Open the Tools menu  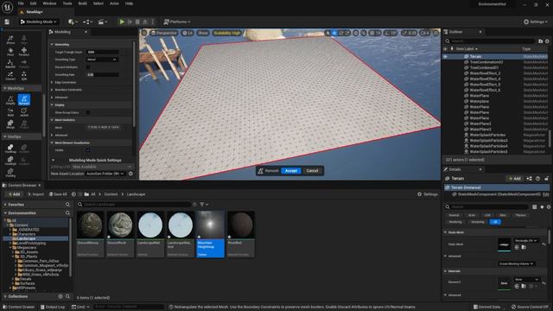click(67, 3)
